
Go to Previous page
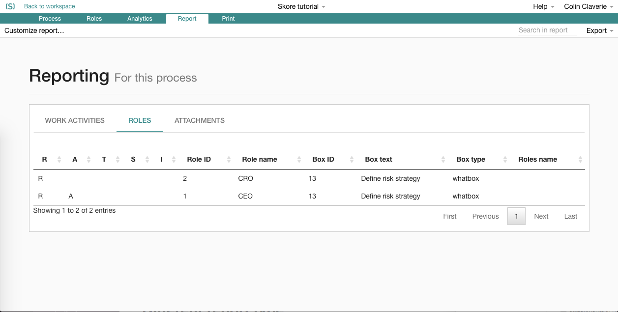(486, 216)
